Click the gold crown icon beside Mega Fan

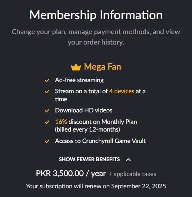coord(76,67)
